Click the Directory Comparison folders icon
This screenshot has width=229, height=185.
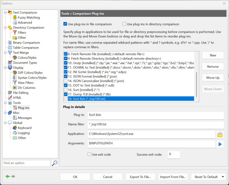pyautogui.click(x=10, y=28)
